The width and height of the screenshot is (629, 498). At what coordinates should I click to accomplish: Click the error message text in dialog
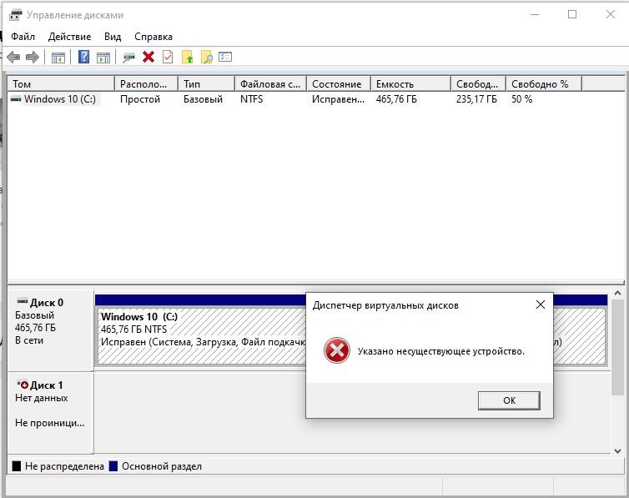440,351
